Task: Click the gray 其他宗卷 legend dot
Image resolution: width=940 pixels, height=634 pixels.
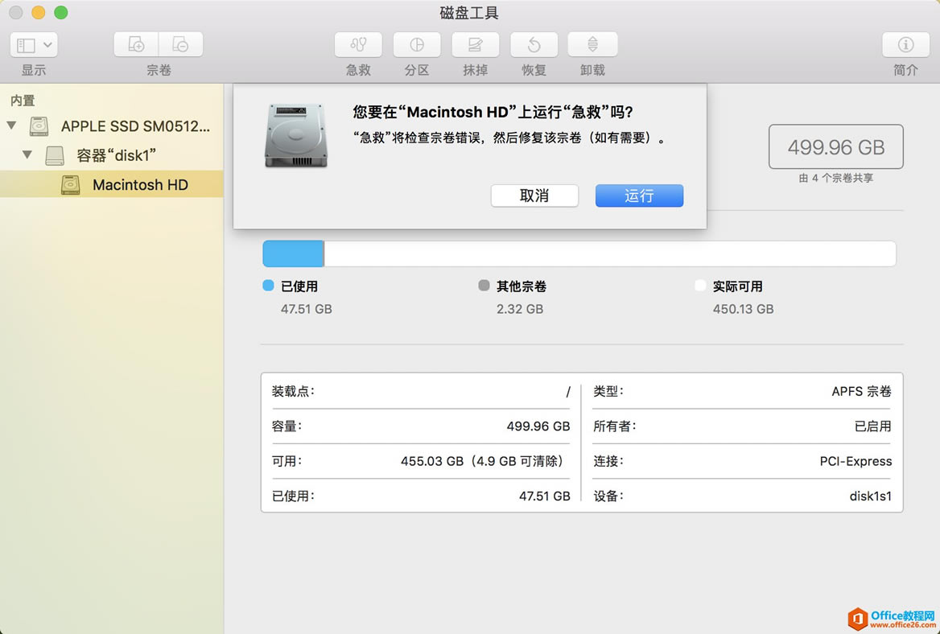Action: [x=484, y=286]
